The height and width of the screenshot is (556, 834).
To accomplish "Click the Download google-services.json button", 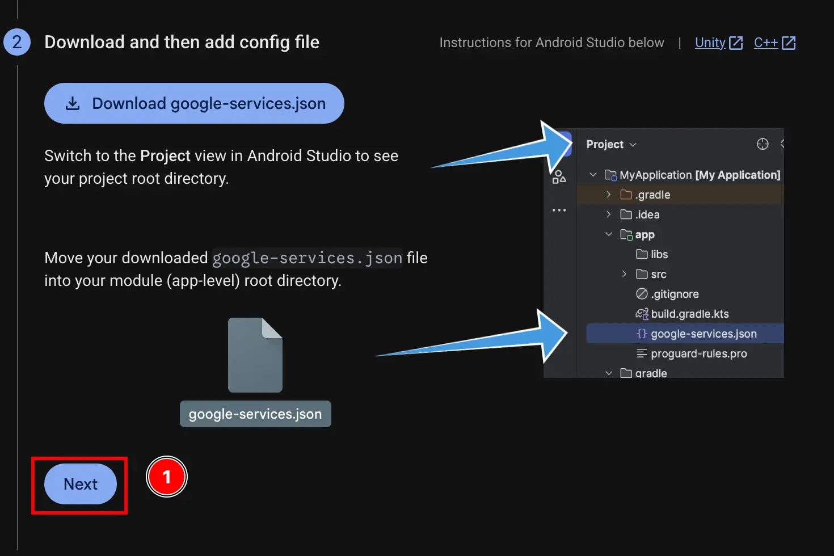I will [x=194, y=103].
